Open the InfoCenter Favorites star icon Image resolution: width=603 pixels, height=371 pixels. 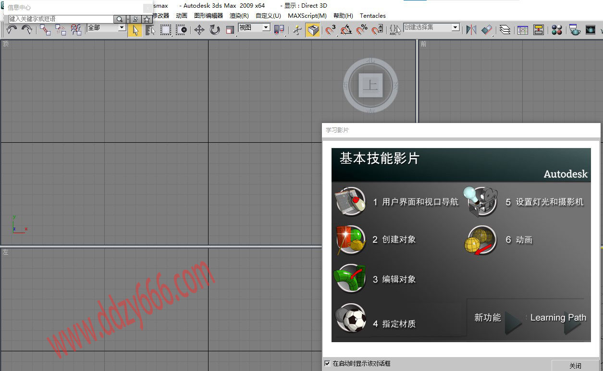coord(147,19)
